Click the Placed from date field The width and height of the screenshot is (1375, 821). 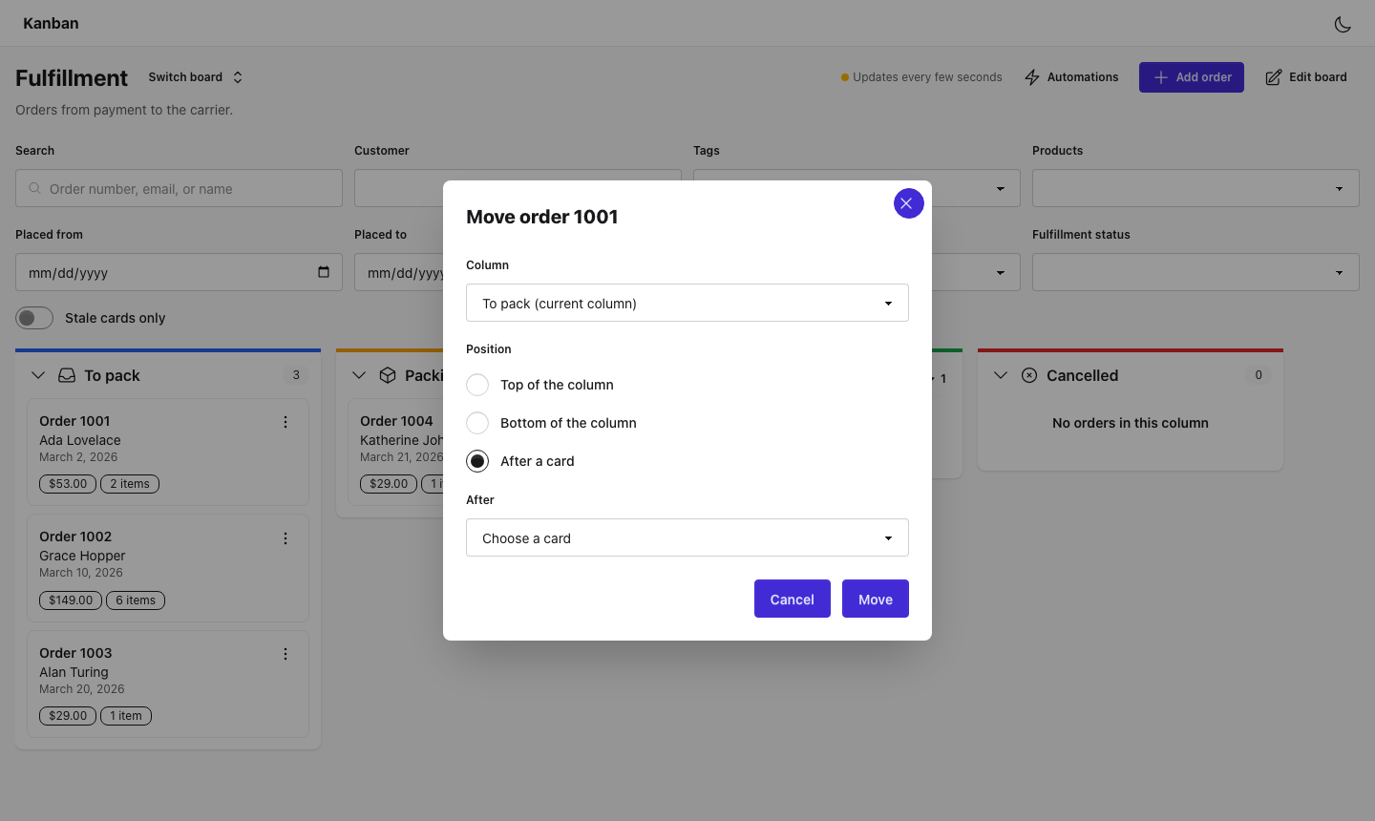pyautogui.click(x=179, y=272)
